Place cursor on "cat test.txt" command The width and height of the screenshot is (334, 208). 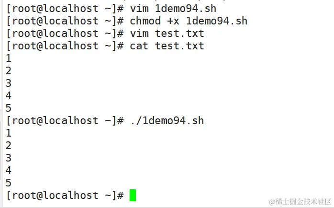167,46
